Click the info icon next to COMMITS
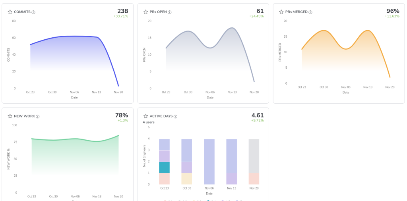 33,12
